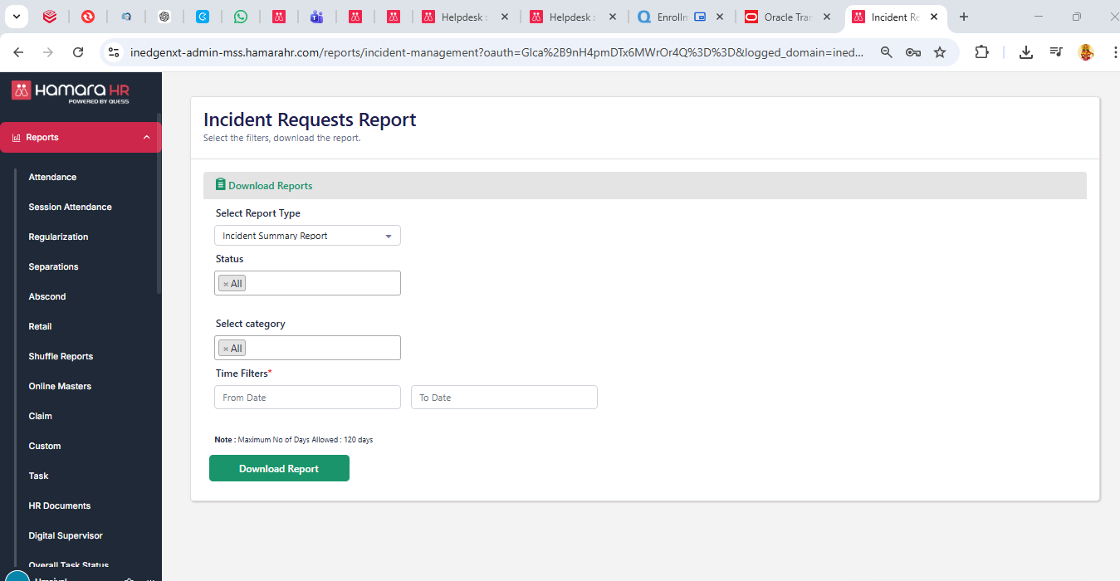This screenshot has width=1120, height=581.
Task: Reload the current page
Action: (x=78, y=52)
